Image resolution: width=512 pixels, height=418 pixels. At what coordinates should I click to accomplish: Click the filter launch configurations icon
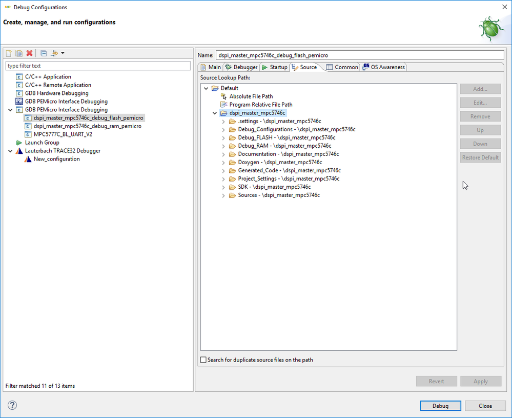click(54, 53)
